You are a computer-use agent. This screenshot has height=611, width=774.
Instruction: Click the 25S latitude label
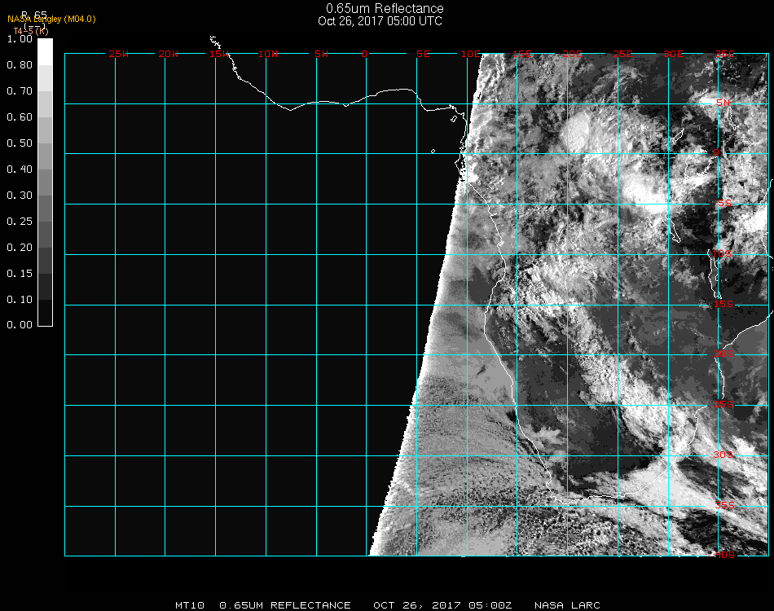[x=723, y=404]
